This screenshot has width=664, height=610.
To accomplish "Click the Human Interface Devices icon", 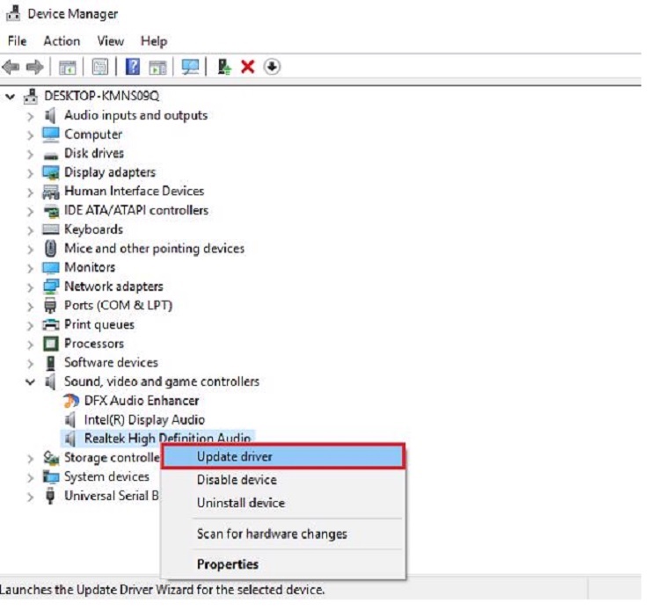I will (51, 192).
